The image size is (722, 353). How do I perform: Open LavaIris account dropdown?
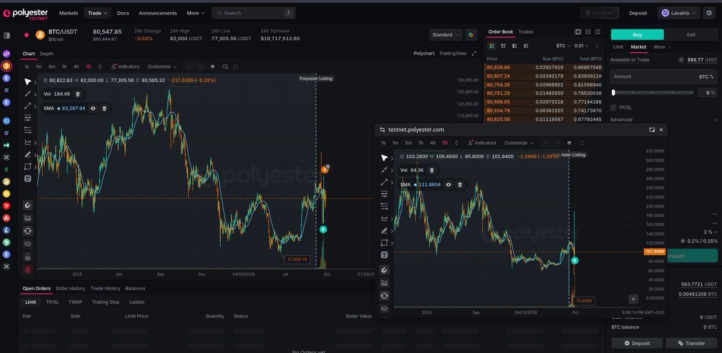pyautogui.click(x=679, y=13)
